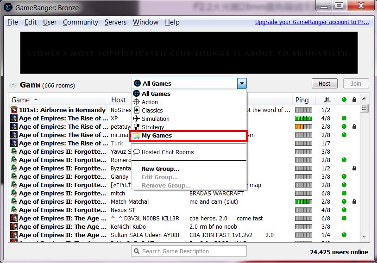Click the game icon in the KeNiChi KuDo row
The image size is (377, 263).
[14, 227]
